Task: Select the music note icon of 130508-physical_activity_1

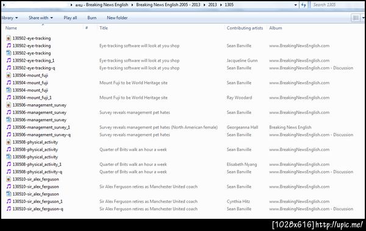Action: click(9, 165)
